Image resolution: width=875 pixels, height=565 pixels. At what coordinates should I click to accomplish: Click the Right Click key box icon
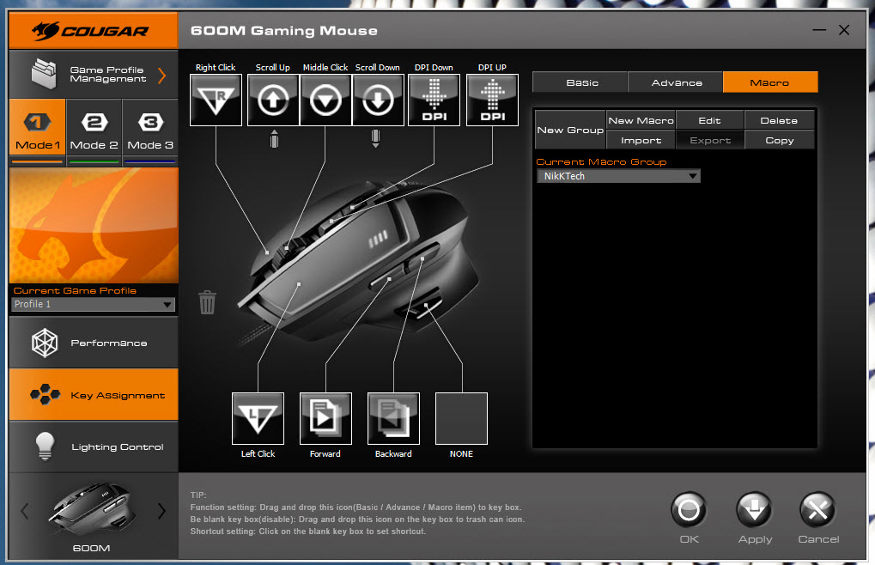tap(216, 100)
